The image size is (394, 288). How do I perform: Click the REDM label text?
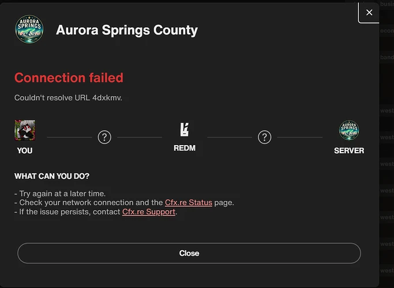tap(185, 148)
